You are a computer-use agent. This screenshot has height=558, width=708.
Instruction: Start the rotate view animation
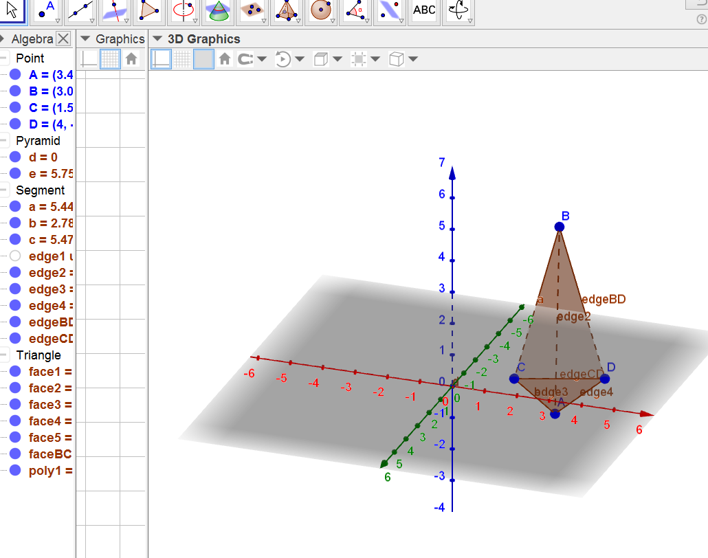[x=283, y=59]
